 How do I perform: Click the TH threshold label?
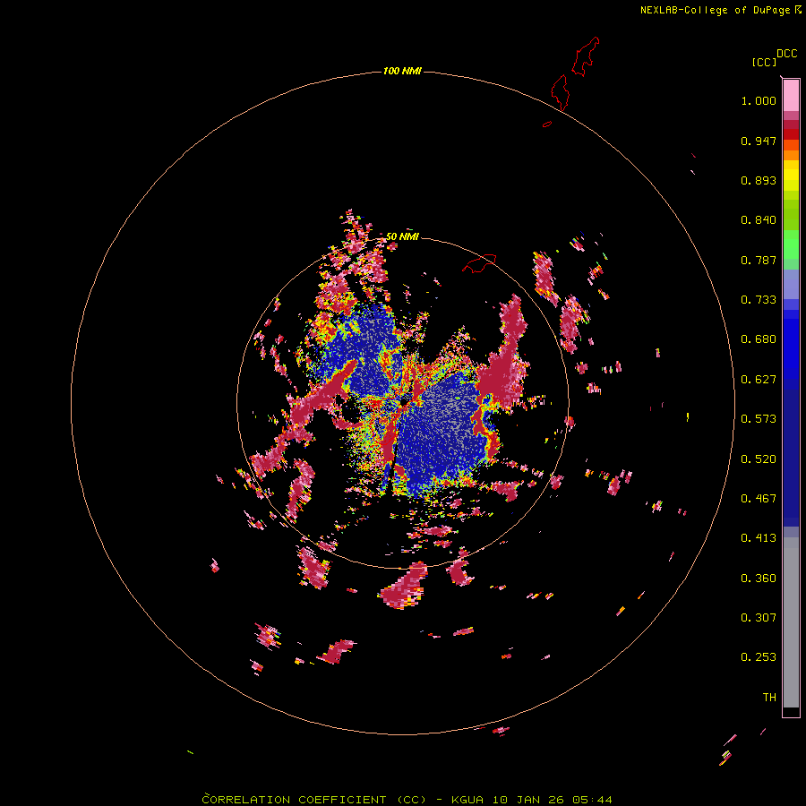pyautogui.click(x=769, y=698)
